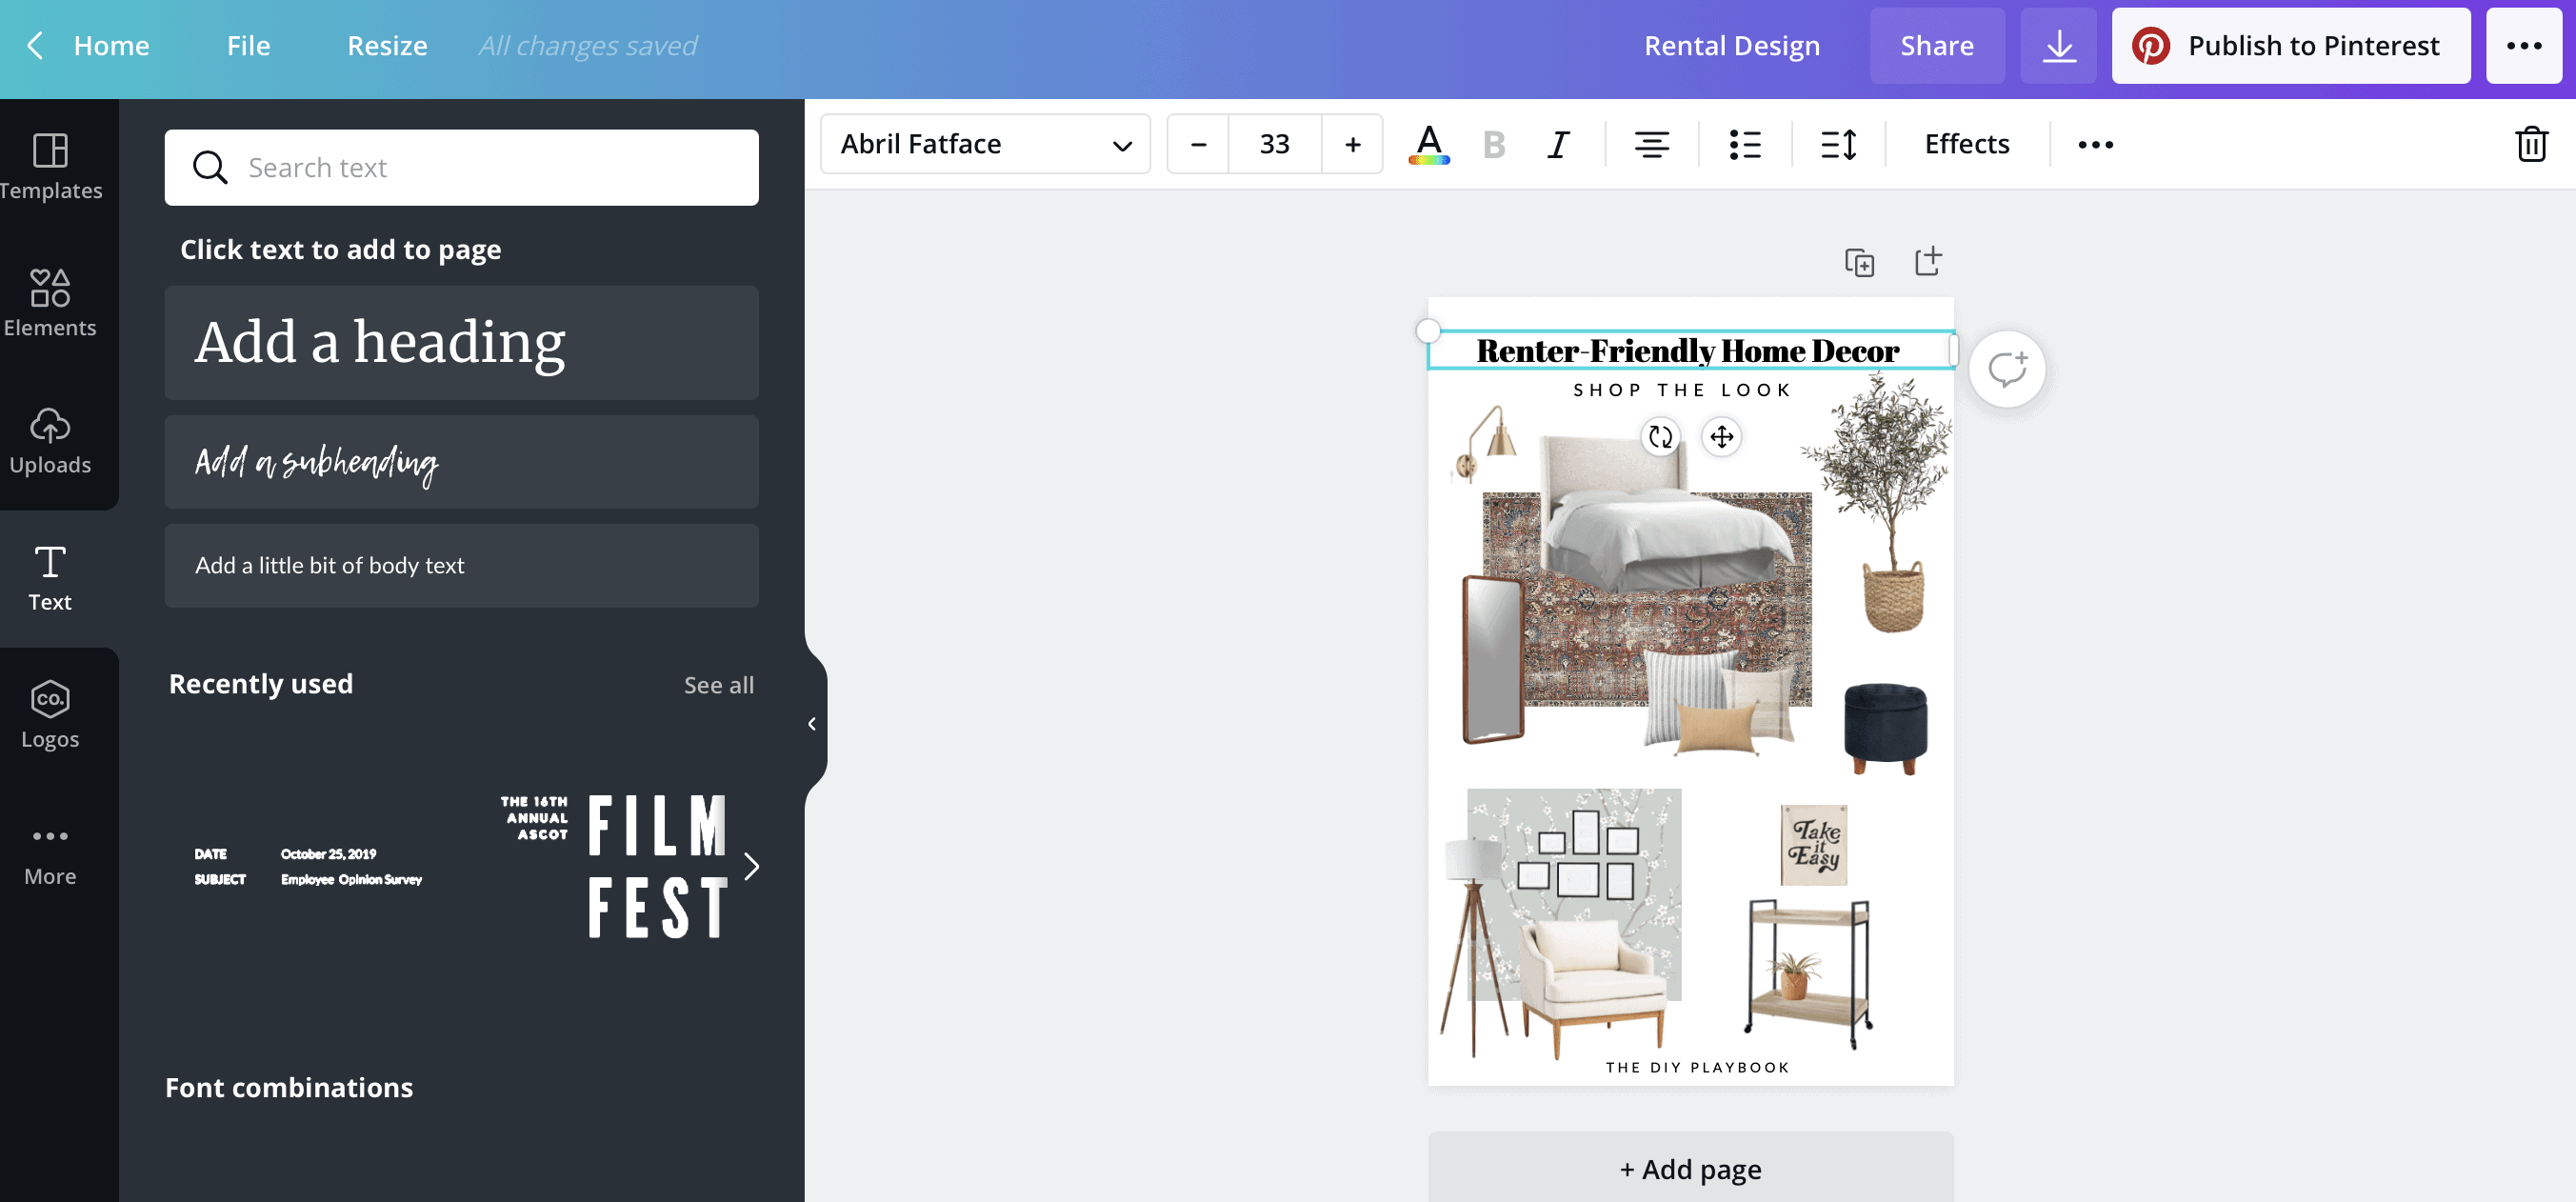
Task: Click the download/export icon
Action: coord(2060,45)
